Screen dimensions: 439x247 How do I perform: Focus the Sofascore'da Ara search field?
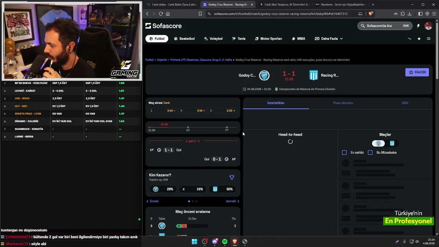coord(384,26)
